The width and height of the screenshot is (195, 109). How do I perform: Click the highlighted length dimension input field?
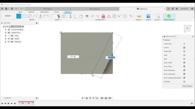[x=111, y=58]
